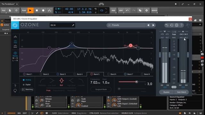Viewport: 205px width, 115px height.
Task: Select highlighted EQ node 5
Action: [131, 45]
